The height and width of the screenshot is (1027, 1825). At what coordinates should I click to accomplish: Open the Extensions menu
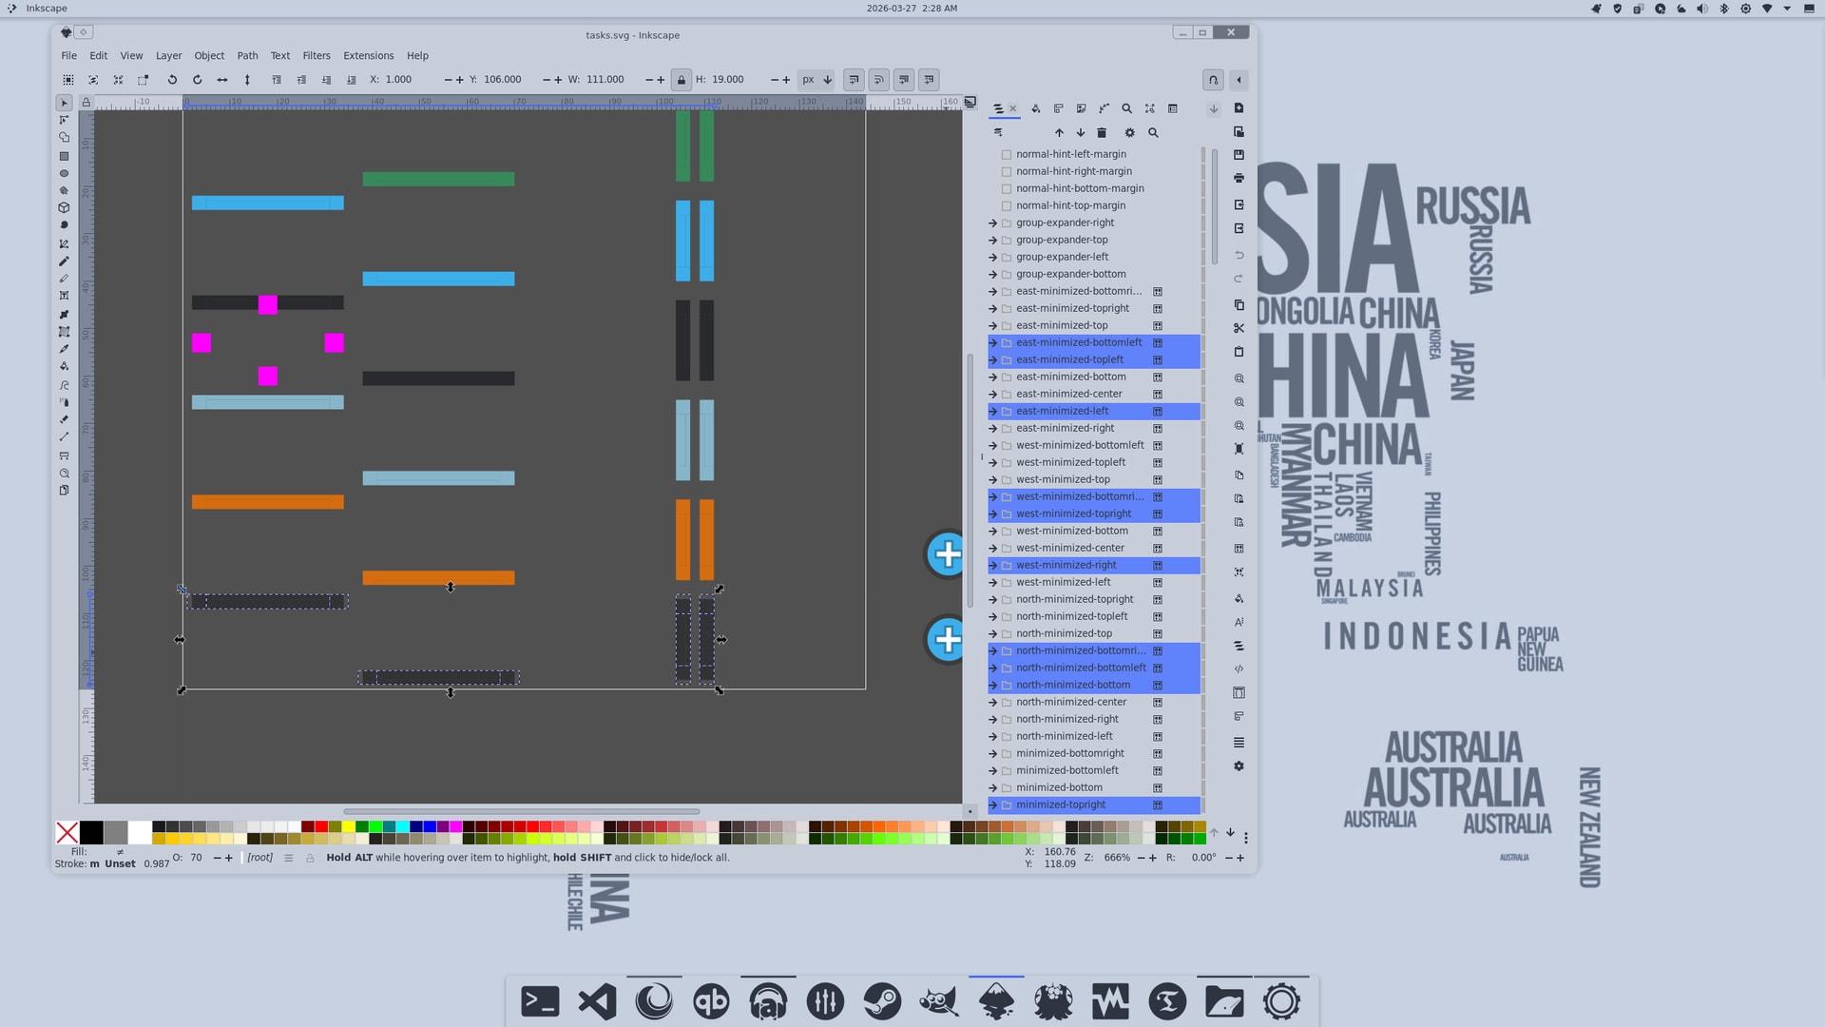click(x=368, y=56)
